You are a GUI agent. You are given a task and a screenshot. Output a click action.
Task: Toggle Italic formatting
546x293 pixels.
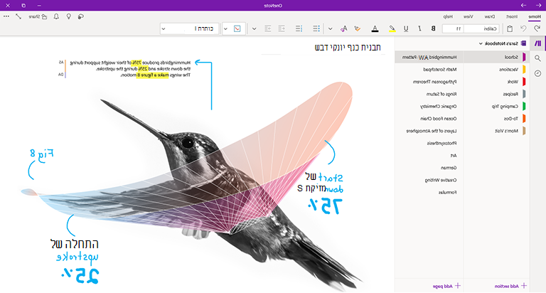(x=419, y=28)
